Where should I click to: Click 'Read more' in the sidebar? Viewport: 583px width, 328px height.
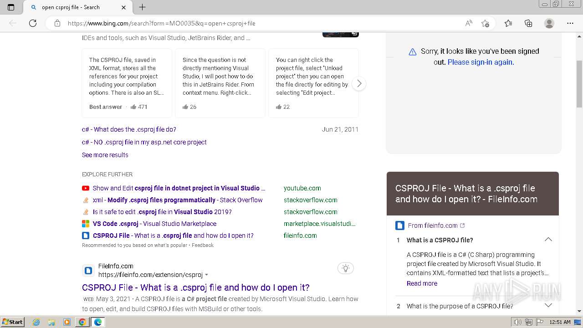[x=422, y=283]
